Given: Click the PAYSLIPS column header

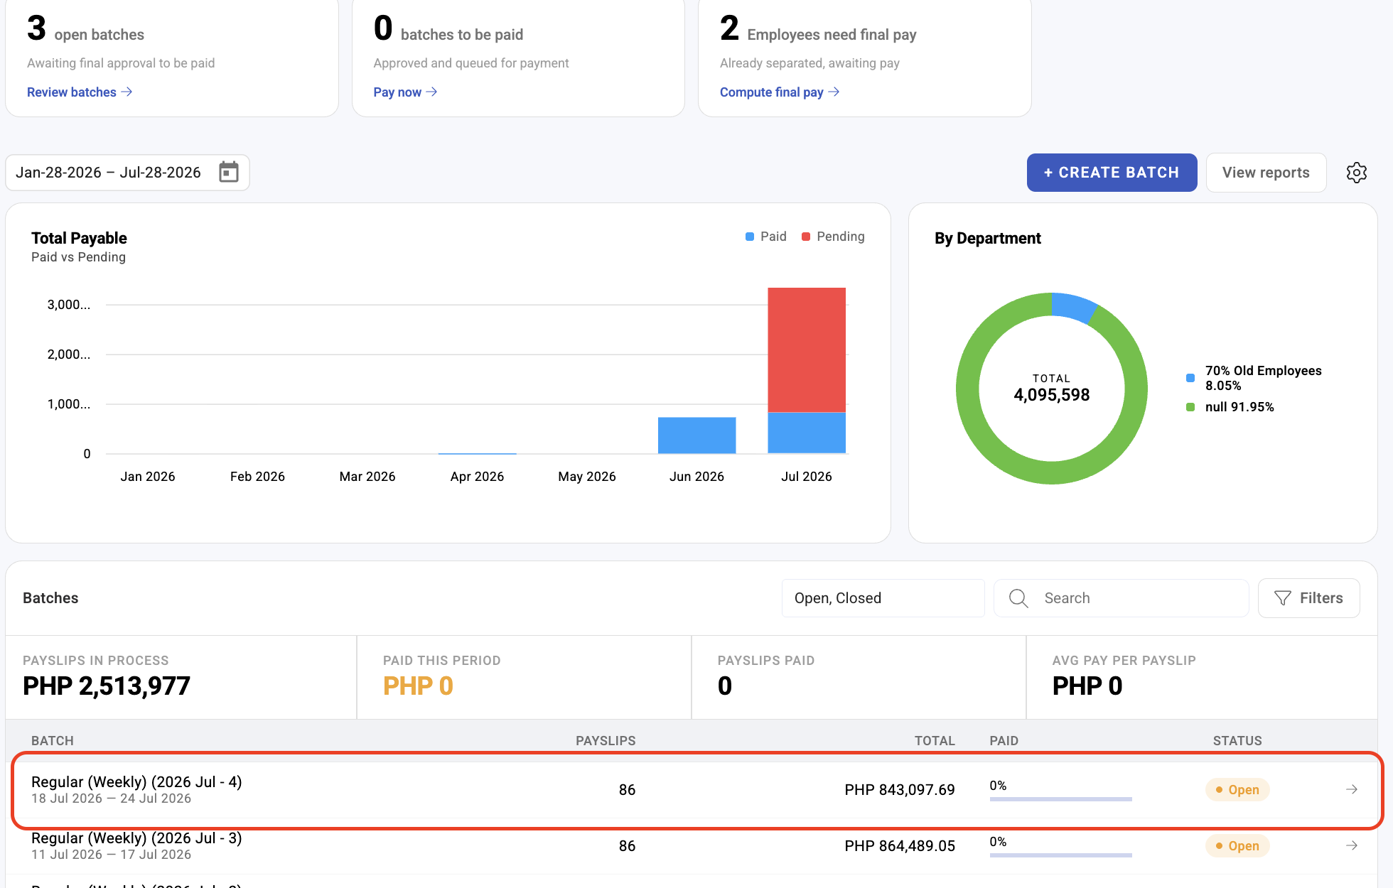Looking at the screenshot, I should pyautogui.click(x=606, y=740).
